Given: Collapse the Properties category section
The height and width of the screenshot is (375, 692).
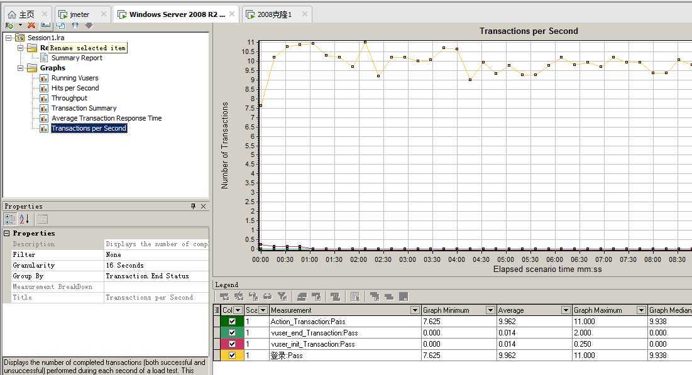Looking at the screenshot, I should click(7, 234).
